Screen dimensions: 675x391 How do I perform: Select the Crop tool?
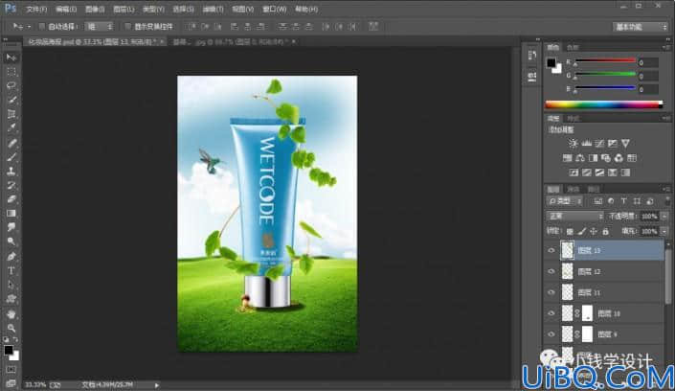click(11, 114)
